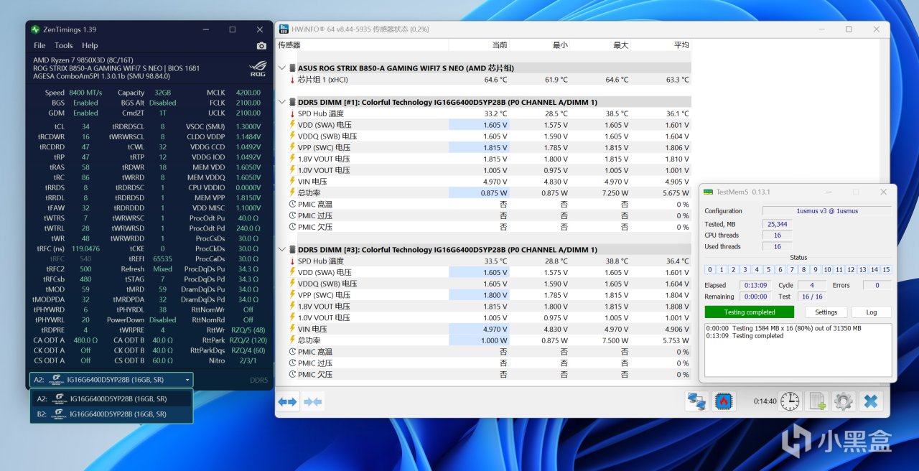The height and width of the screenshot is (471, 919).
Task: Click the VSOC (SMU) value 1.3000V
Action: pos(248,126)
